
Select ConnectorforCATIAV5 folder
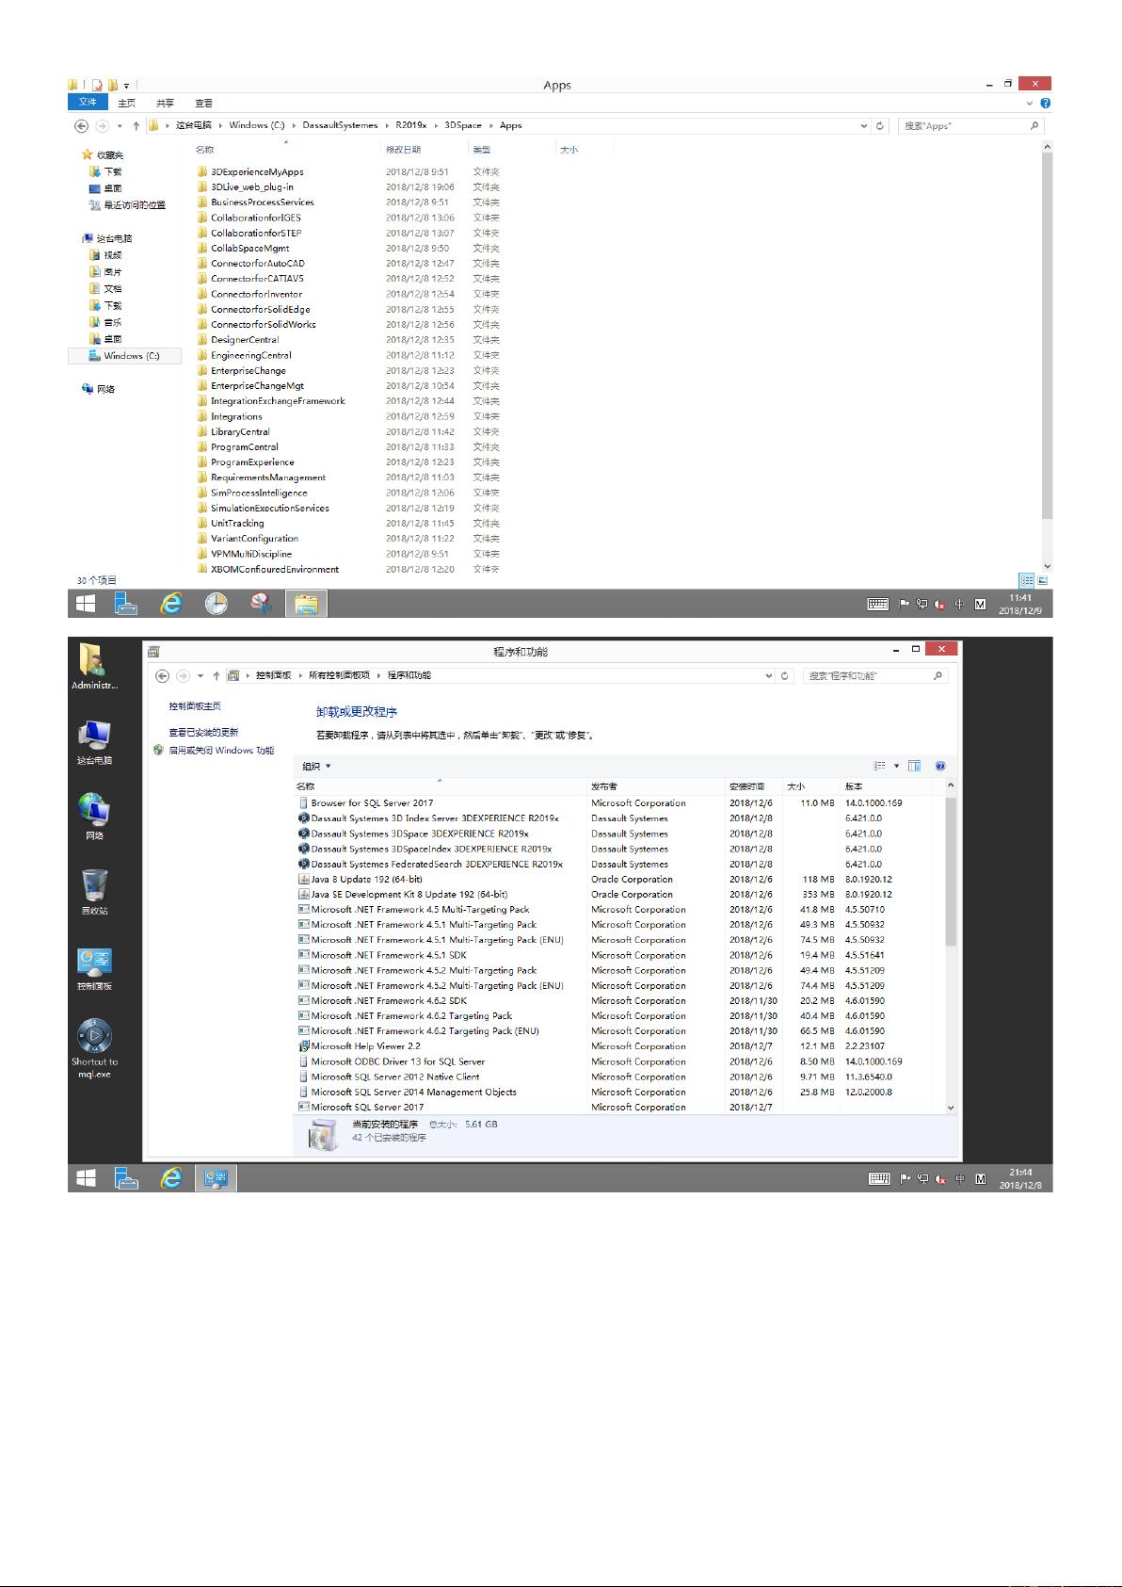click(x=257, y=279)
